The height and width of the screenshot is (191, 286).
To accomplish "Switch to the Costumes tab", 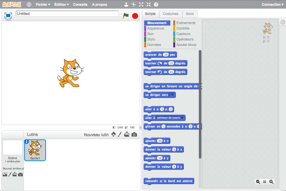I will tap(171, 14).
